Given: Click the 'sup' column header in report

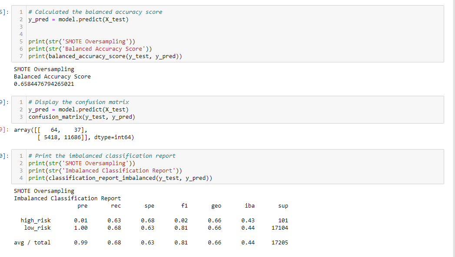Looking at the screenshot, I should (x=283, y=206).
